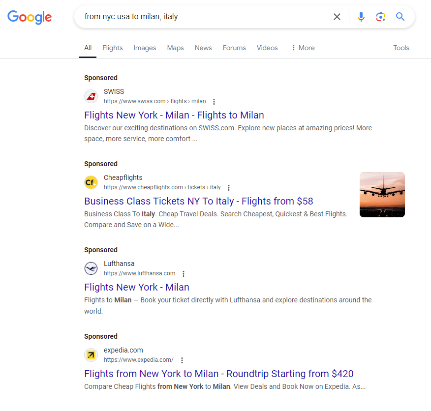
Task: Open three-dot menu beside Cheapflights URL
Action: (x=228, y=188)
